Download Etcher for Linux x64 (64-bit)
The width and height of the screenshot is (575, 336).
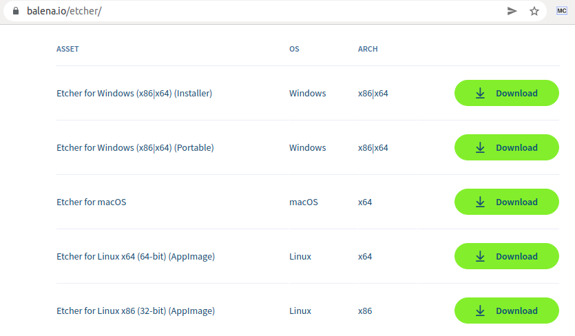506,256
